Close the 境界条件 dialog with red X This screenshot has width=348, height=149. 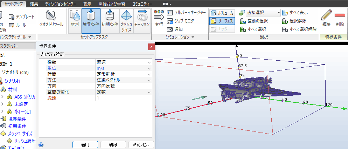click(x=151, y=47)
